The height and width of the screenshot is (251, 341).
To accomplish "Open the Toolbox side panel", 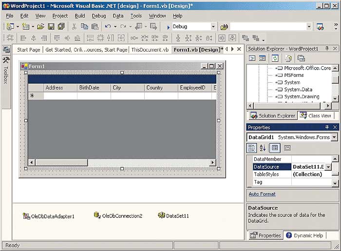I will (6, 71).
